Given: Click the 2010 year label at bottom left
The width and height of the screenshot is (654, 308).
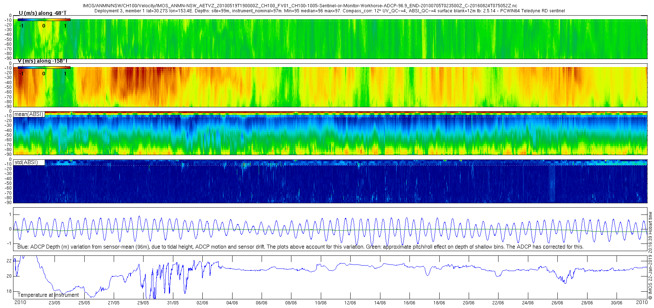Looking at the screenshot, I should [20, 302].
